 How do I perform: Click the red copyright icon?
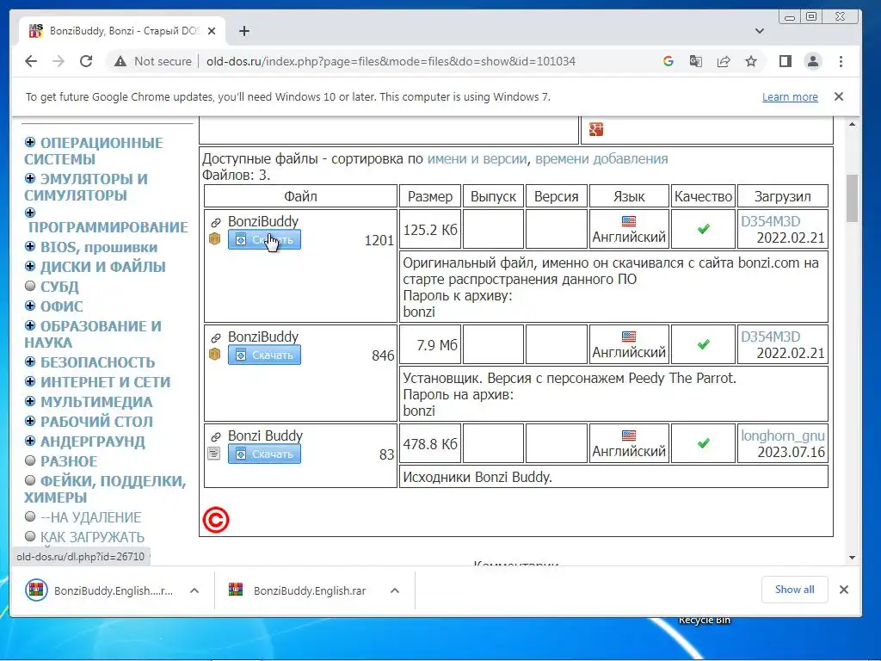pos(216,520)
